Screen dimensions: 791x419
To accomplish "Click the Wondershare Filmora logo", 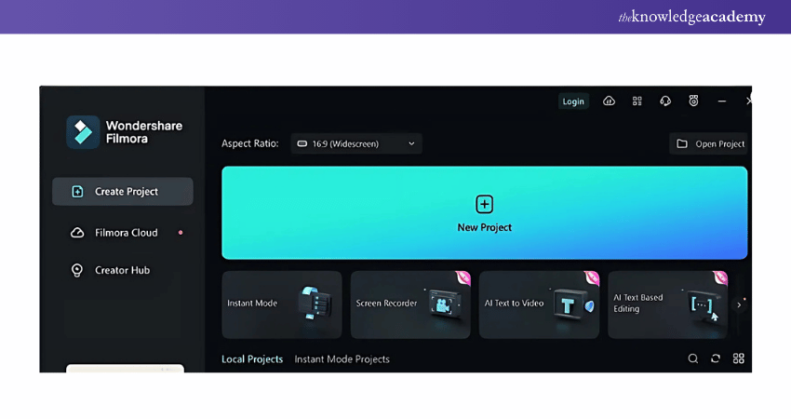I will pos(83,132).
